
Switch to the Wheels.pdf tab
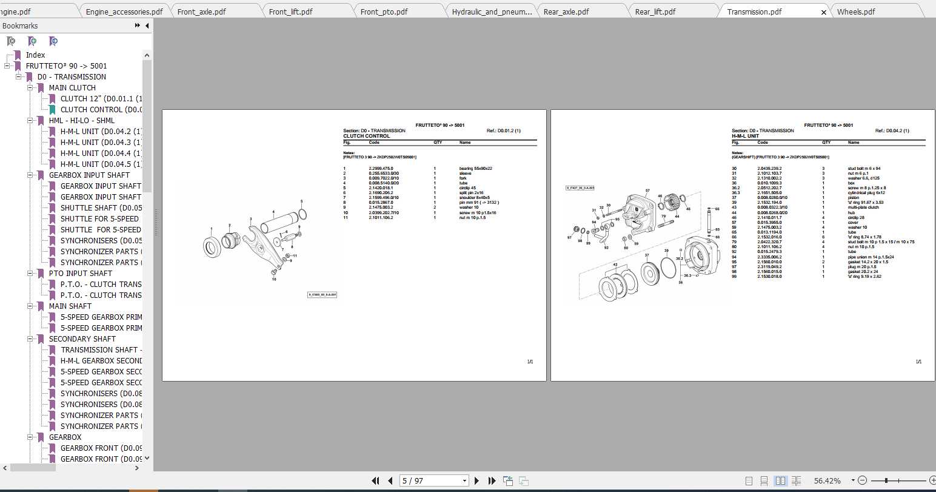coord(857,10)
